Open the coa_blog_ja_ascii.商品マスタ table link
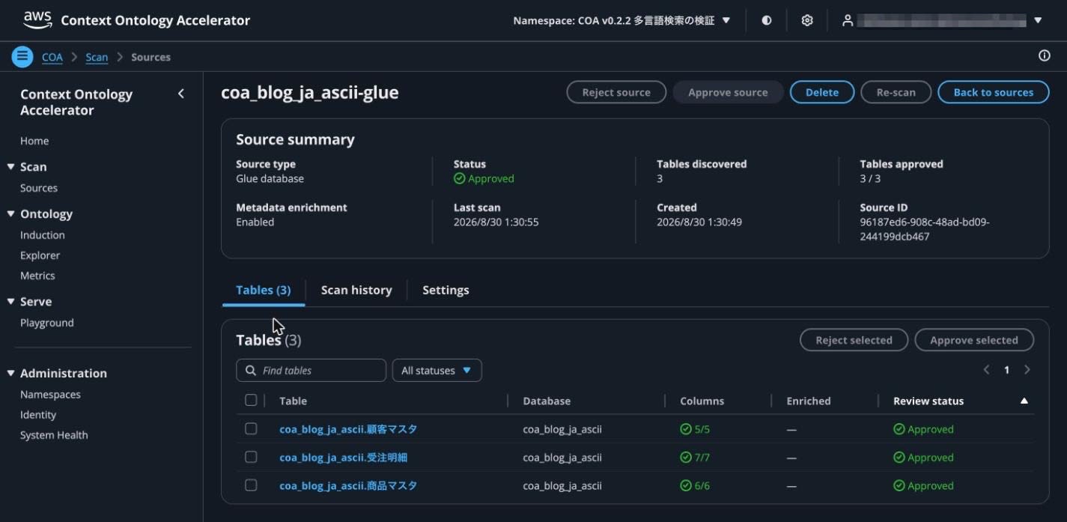Screen dimensions: 1067x522 click(348, 485)
